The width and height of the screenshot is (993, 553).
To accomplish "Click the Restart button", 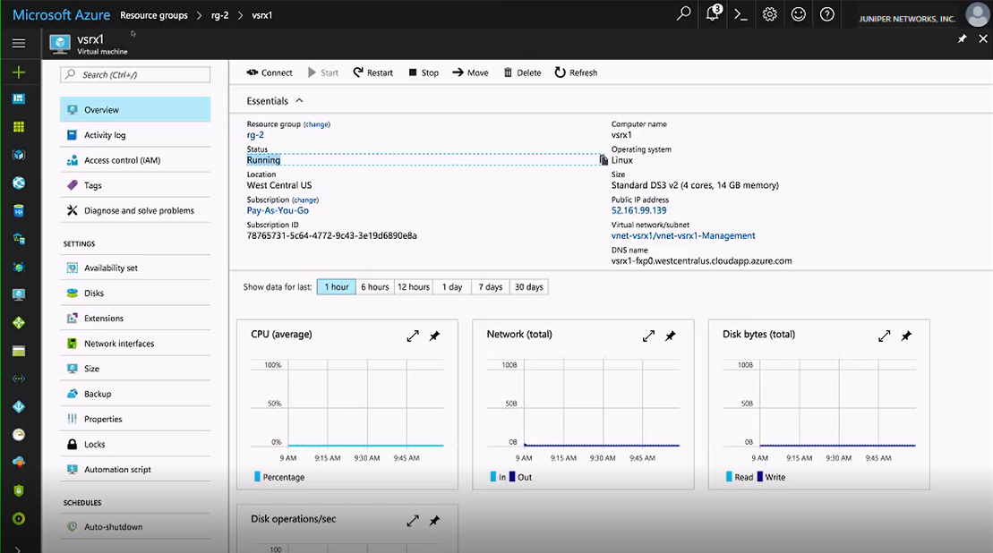I will (x=372, y=72).
